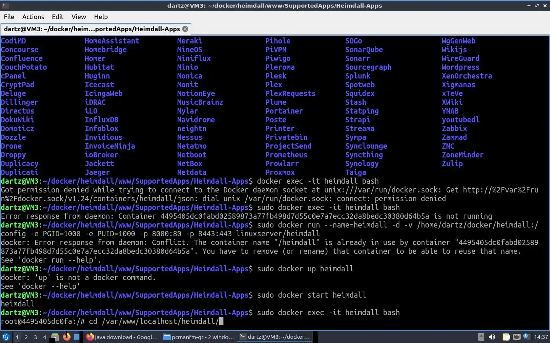
Task: Open the File menu
Action: click(x=9, y=17)
